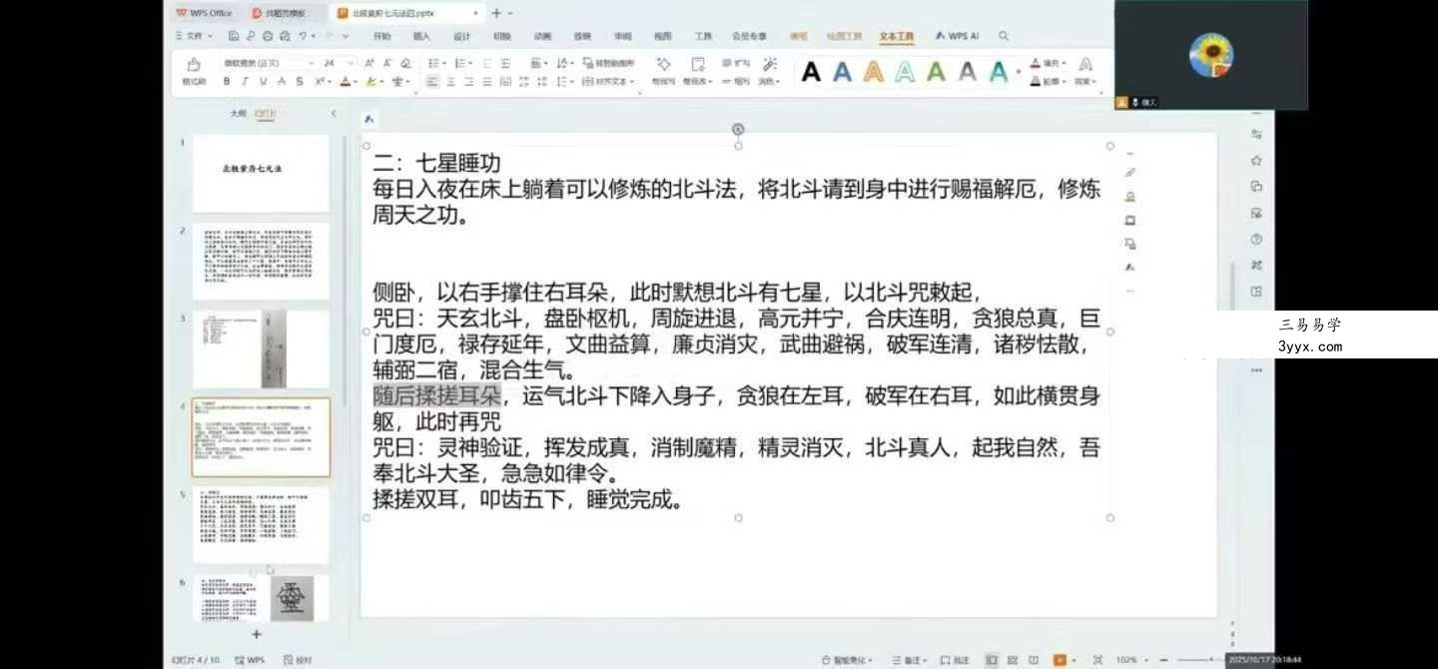Click the Notes button in status bar
Image resolution: width=1438 pixels, height=669 pixels.
(910, 660)
